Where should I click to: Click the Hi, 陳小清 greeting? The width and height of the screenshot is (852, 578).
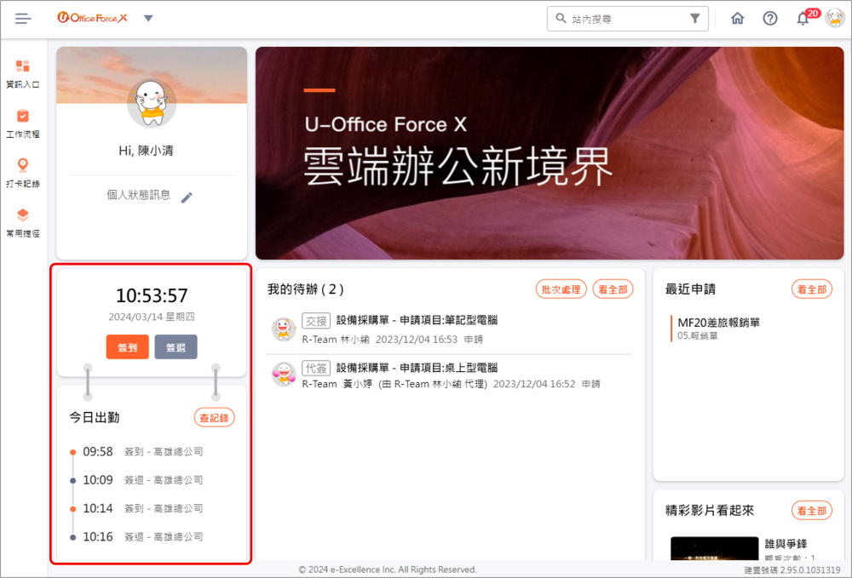click(x=147, y=151)
